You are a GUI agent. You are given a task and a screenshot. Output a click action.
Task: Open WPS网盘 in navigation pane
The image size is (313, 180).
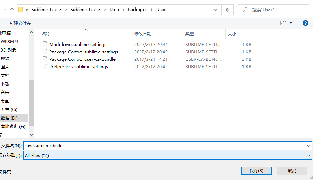10,42
